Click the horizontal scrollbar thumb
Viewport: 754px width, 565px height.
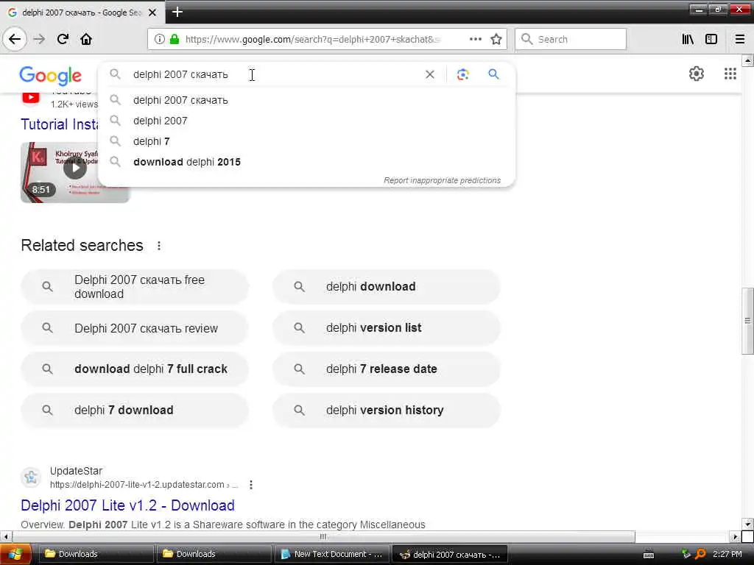pyautogui.click(x=323, y=536)
